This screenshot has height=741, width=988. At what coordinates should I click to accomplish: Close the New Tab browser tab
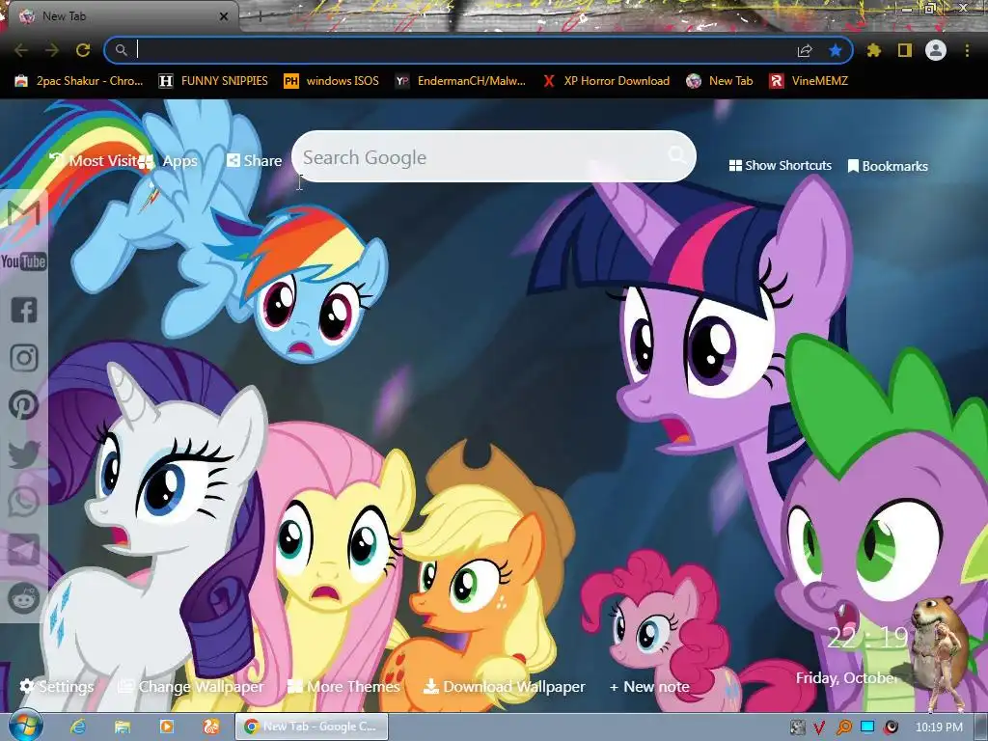[x=224, y=17]
